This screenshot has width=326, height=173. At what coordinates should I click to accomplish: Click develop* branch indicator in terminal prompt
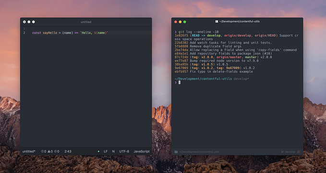coord(241,79)
